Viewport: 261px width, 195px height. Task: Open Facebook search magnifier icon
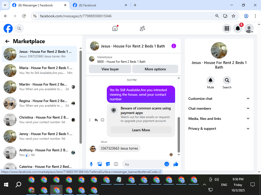coord(19,28)
